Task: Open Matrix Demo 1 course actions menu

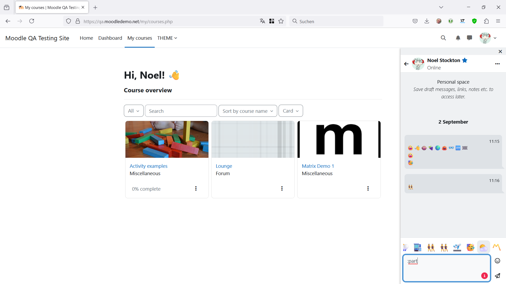Action: (368, 189)
